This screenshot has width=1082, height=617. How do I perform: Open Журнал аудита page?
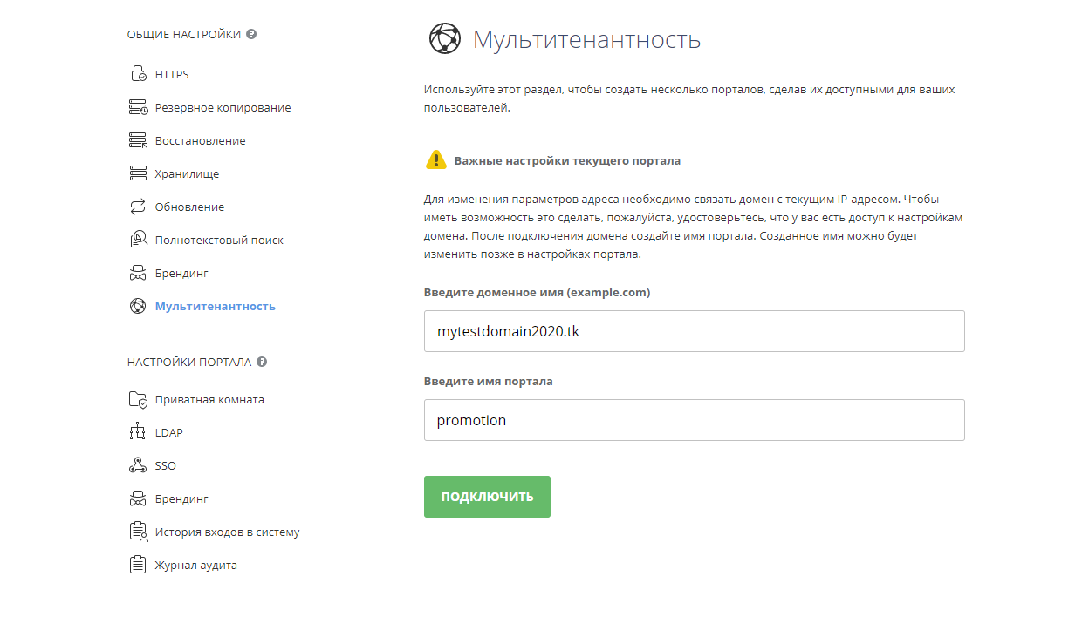(196, 565)
